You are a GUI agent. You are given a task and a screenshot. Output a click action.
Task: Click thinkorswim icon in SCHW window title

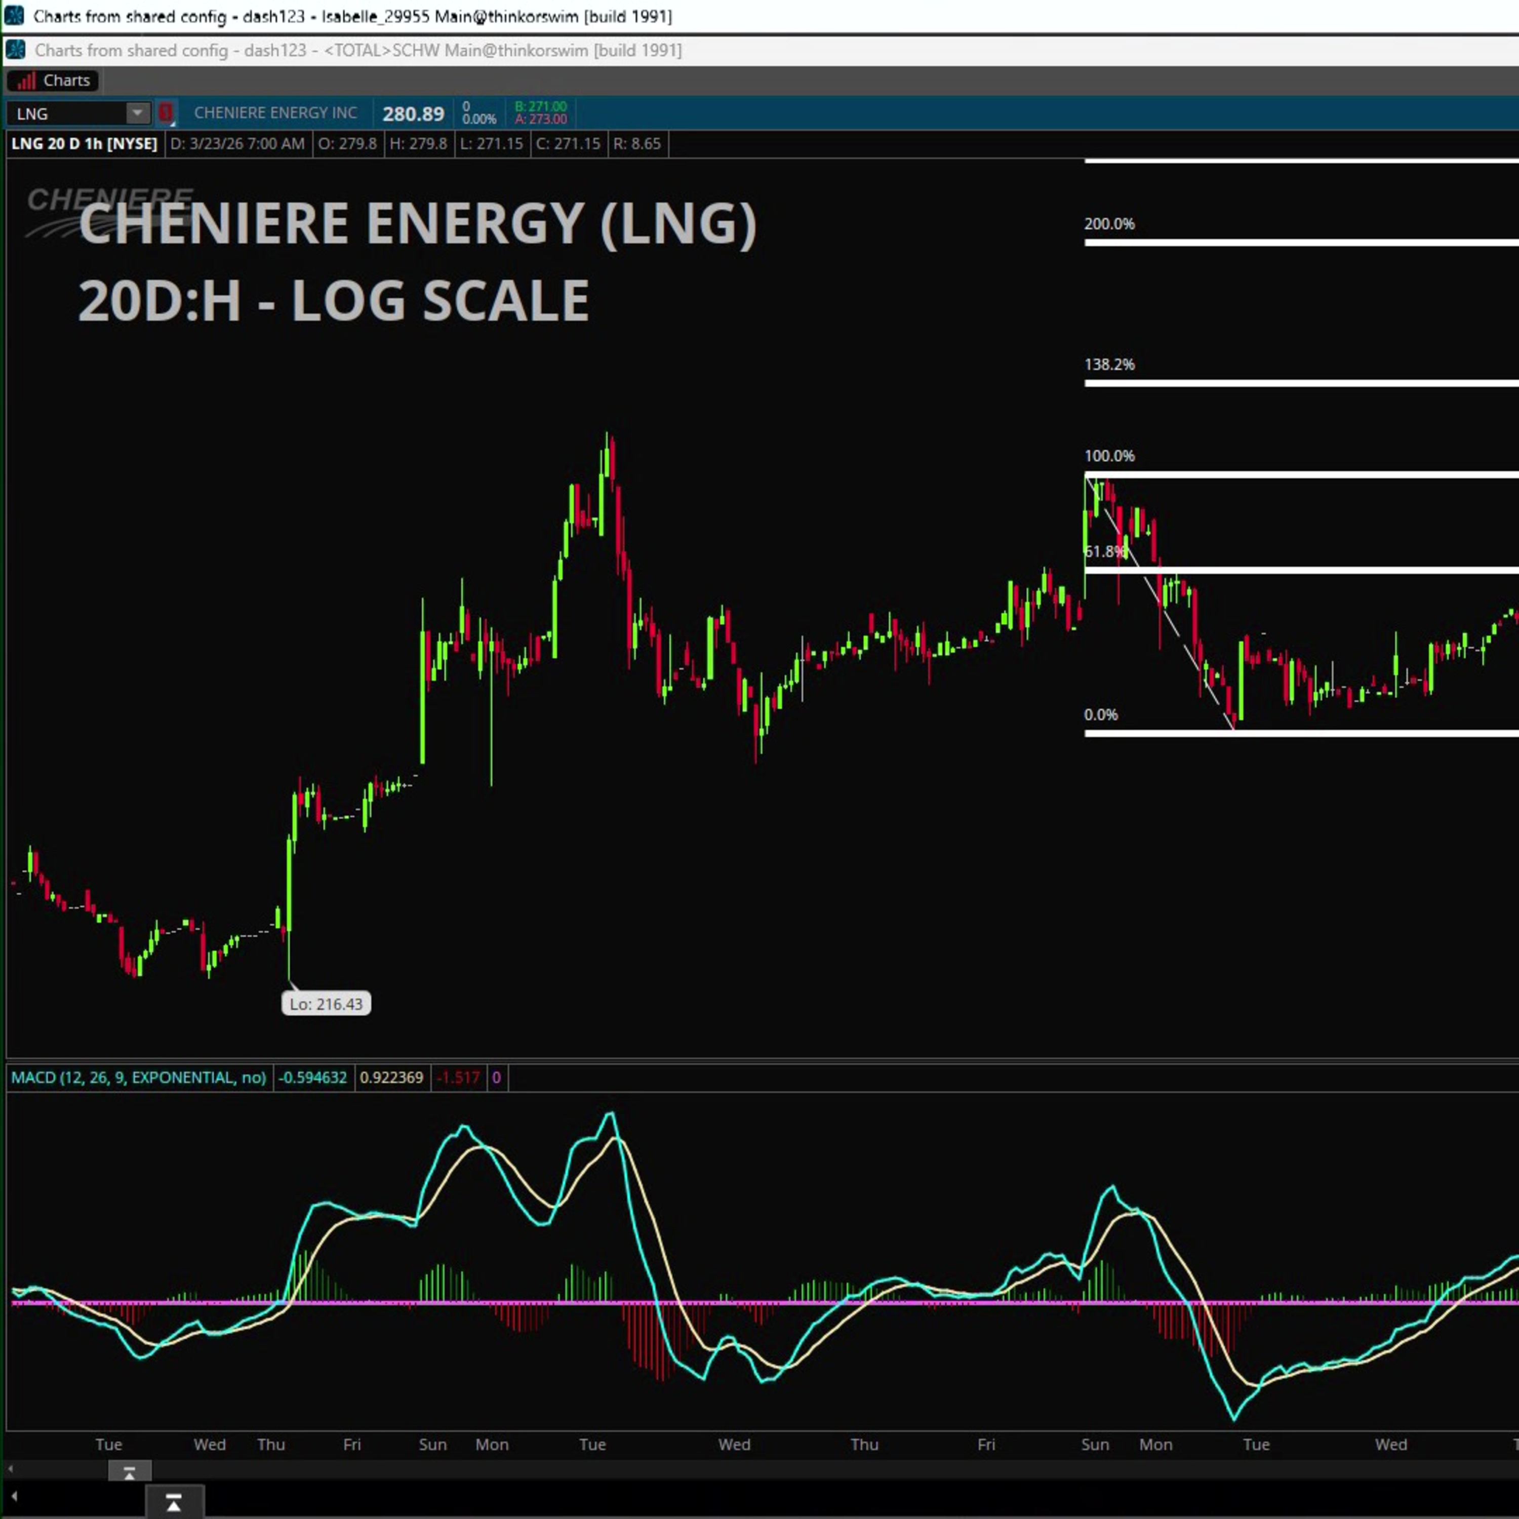[16, 50]
